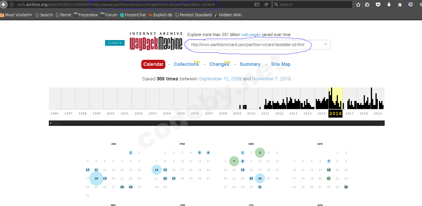Click the Wayback Machine logo
Viewport: 422px width, 206px height.
click(156, 41)
